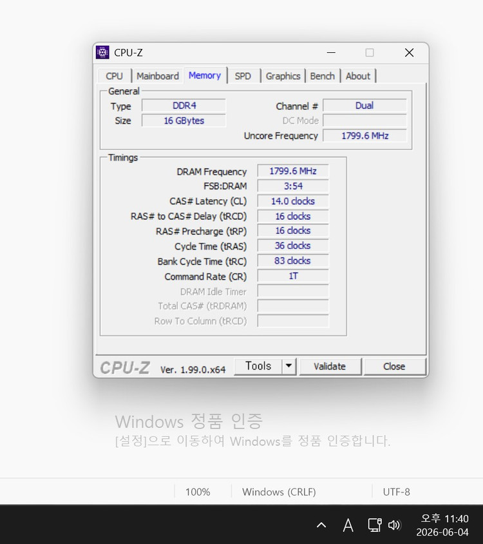
Task: Go to the About tab
Action: point(358,76)
